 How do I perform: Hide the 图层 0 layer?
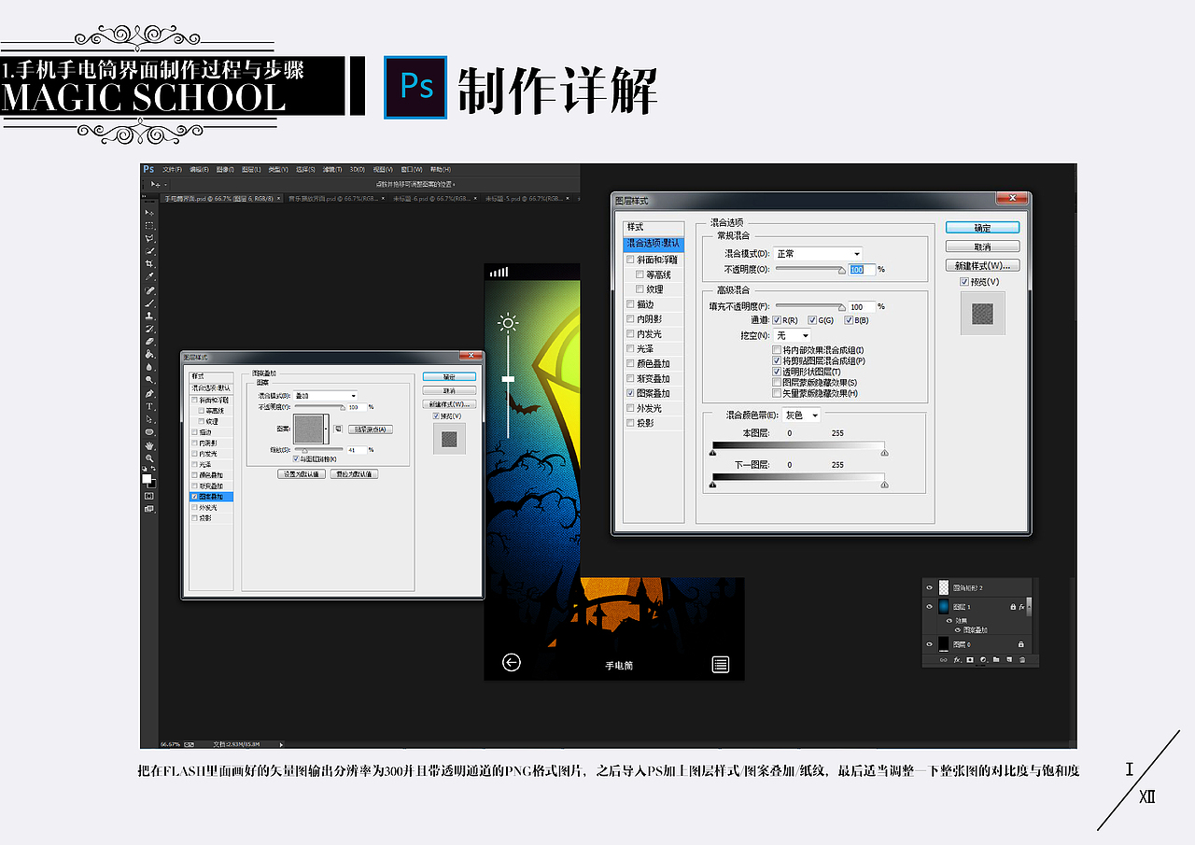929,644
